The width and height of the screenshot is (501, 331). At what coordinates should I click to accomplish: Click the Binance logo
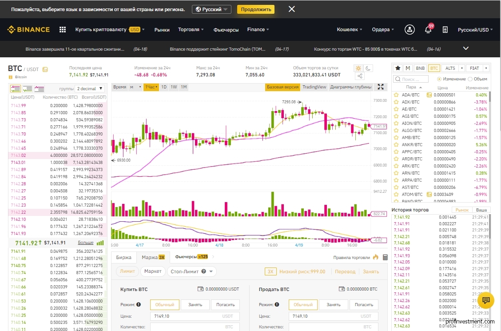tap(28, 29)
